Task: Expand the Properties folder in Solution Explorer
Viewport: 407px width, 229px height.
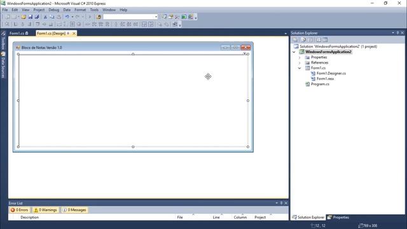Action: [300, 57]
